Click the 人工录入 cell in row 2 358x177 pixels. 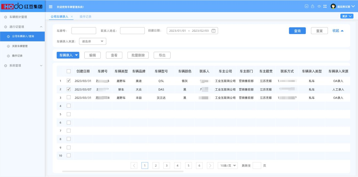point(338,89)
